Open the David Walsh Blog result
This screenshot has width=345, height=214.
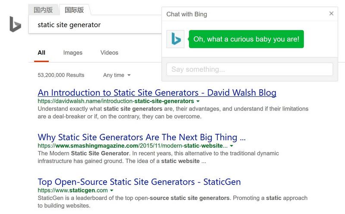coord(157,93)
